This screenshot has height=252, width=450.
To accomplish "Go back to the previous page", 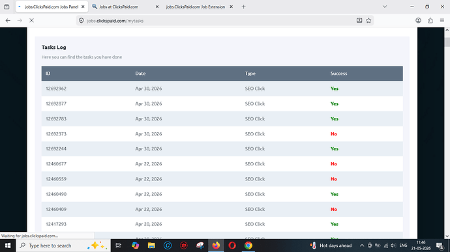I will point(8,21).
